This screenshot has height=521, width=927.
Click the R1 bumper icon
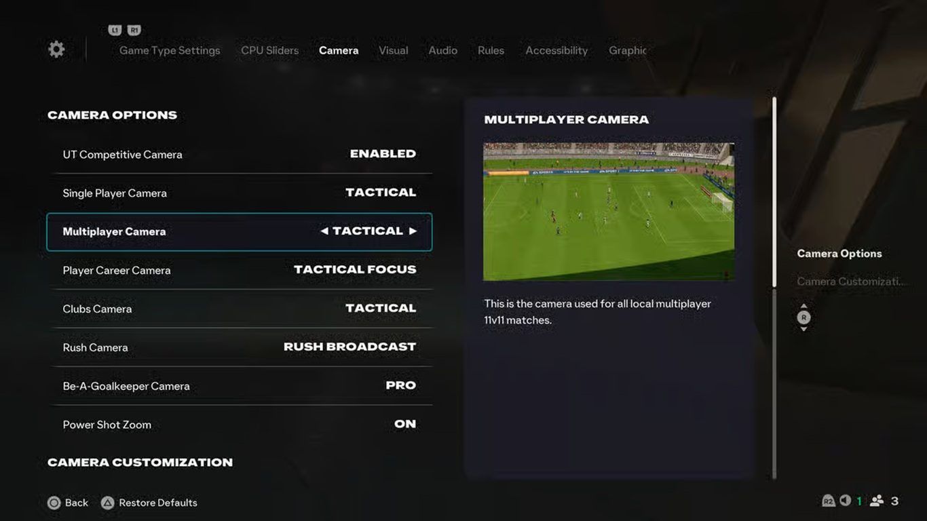pyautogui.click(x=134, y=31)
